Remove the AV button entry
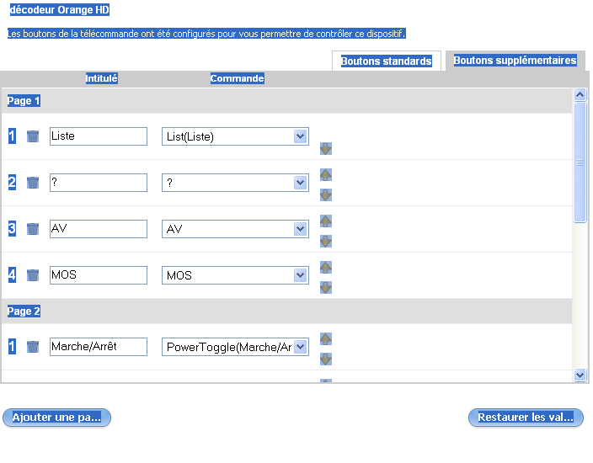The width and height of the screenshot is (593, 463). click(33, 229)
